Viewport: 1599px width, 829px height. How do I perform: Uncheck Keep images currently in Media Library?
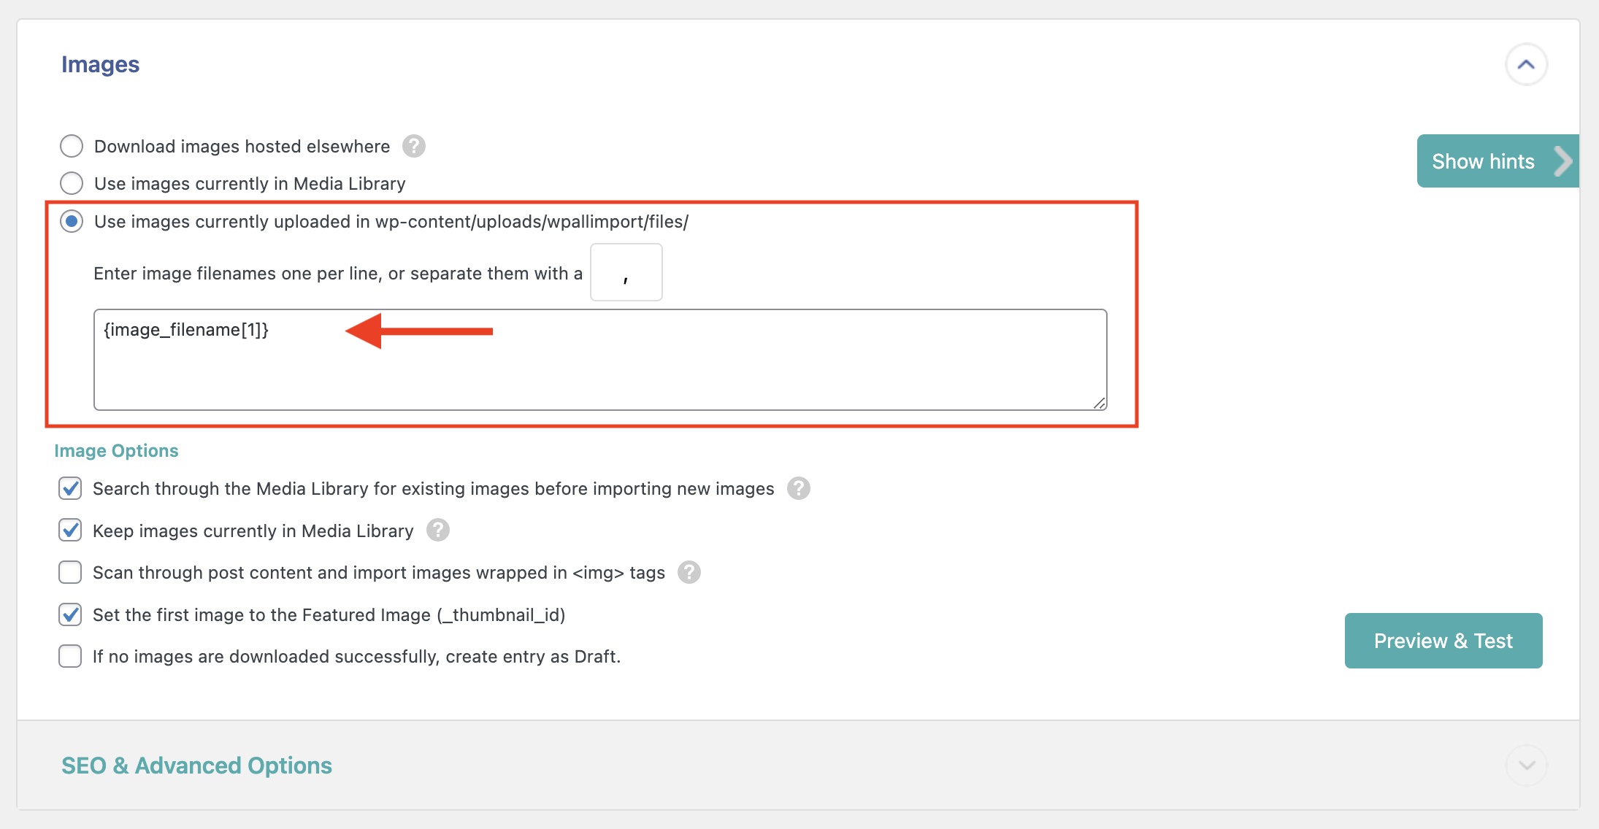[70, 531]
